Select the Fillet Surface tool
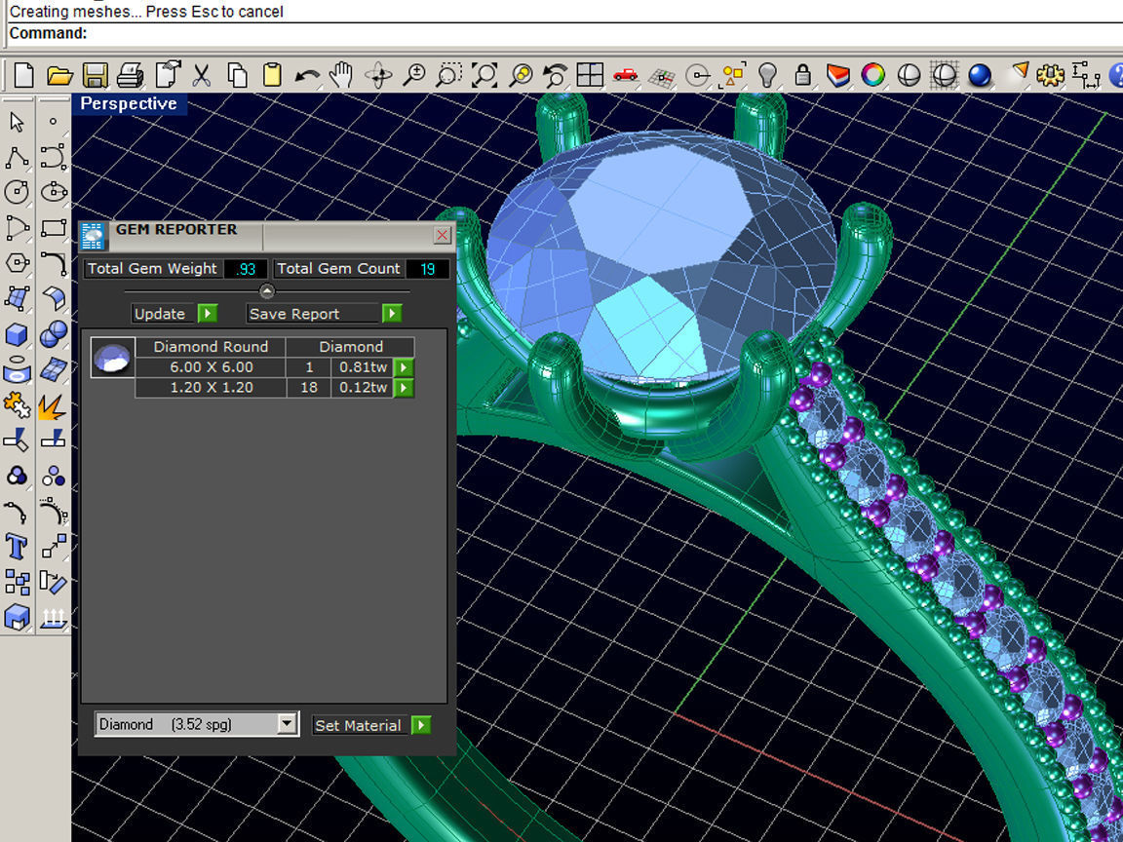This screenshot has width=1123, height=842. pyautogui.click(x=53, y=298)
